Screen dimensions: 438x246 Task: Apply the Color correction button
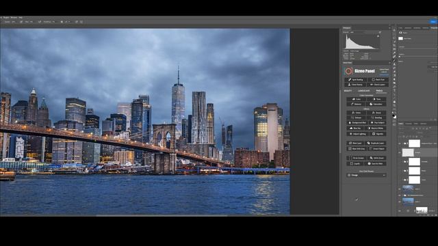click(x=356, y=99)
